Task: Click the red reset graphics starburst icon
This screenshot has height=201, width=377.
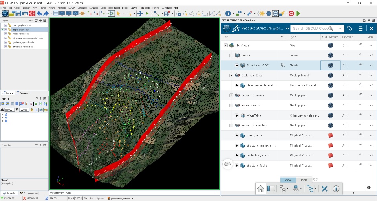Action: (32, 13)
